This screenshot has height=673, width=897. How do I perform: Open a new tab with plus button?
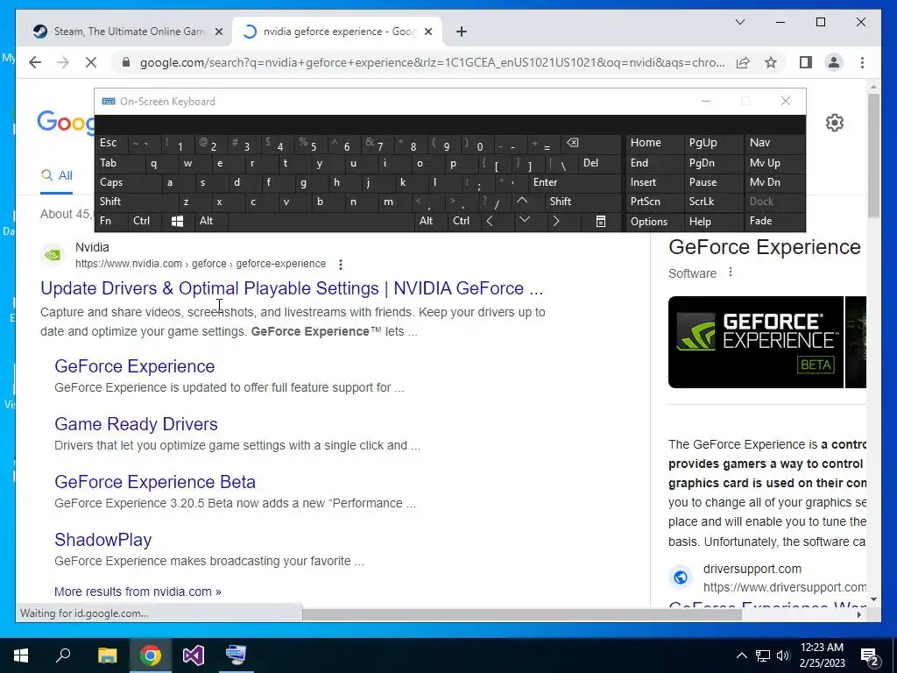tap(462, 32)
